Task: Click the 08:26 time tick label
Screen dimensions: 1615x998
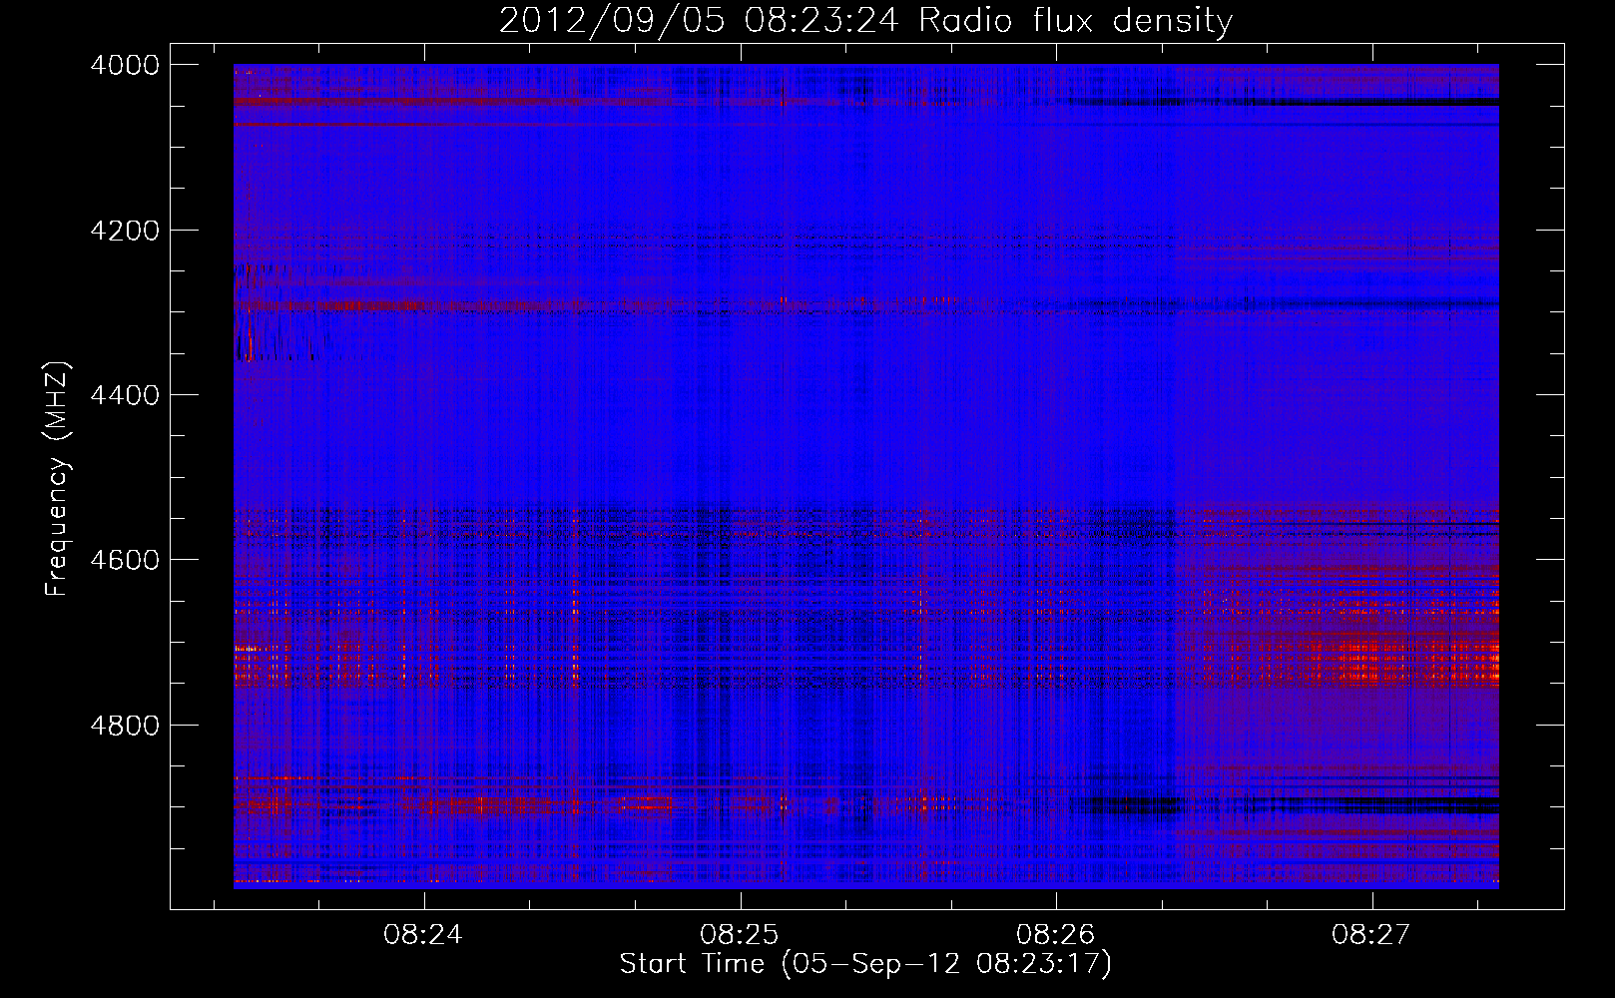Action: coord(1055,935)
